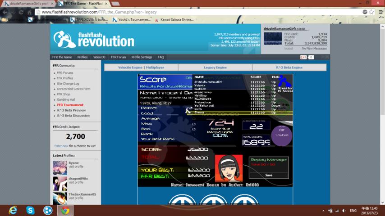The width and height of the screenshot is (385, 216).
Task: Open FFR Profiles sidebar link
Action: 65,78
